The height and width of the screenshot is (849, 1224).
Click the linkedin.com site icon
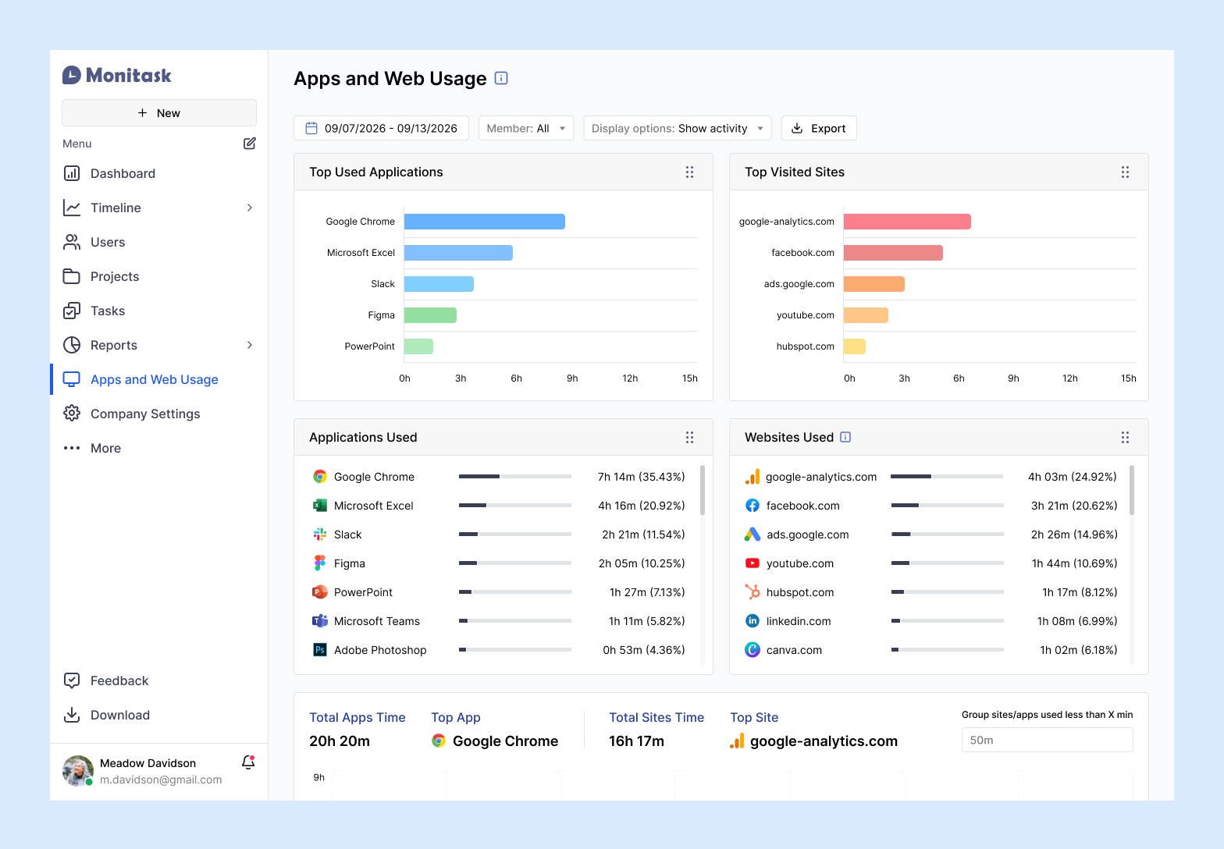click(x=753, y=621)
